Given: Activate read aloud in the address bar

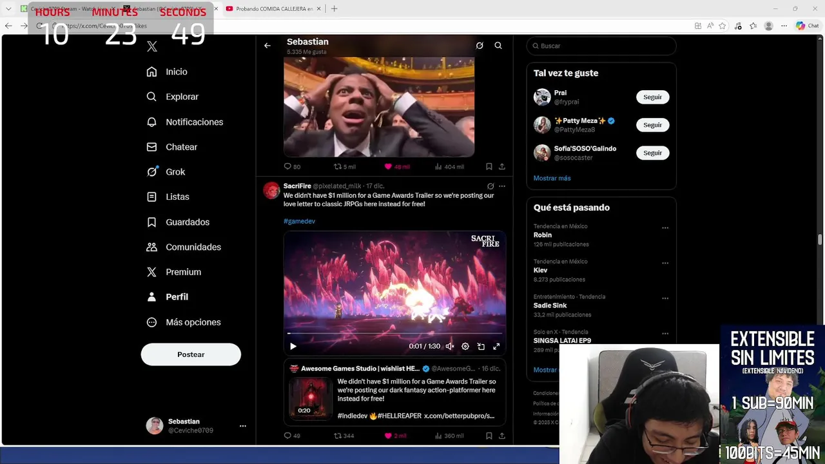Looking at the screenshot, I should pos(710,26).
